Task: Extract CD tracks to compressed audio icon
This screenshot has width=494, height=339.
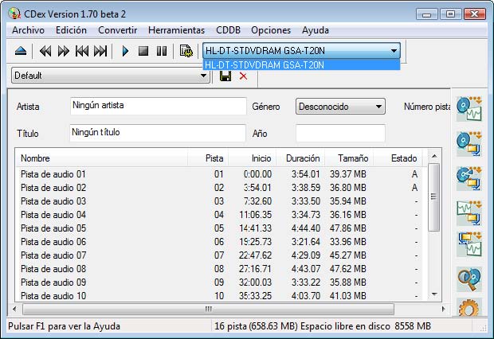Action: click(x=469, y=143)
